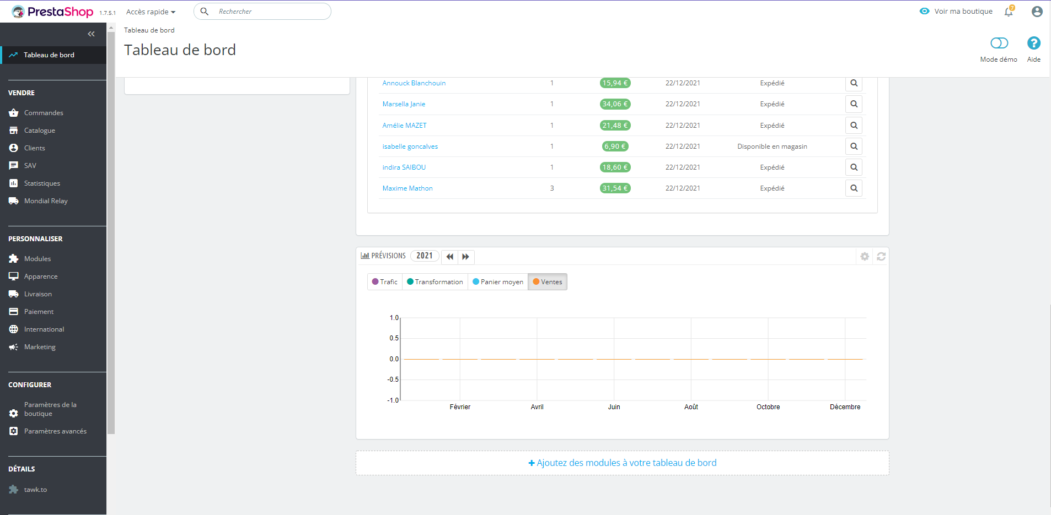Screen dimensions: 1051x515
Task: Open the Accès rapide dropdown
Action: [150, 11]
